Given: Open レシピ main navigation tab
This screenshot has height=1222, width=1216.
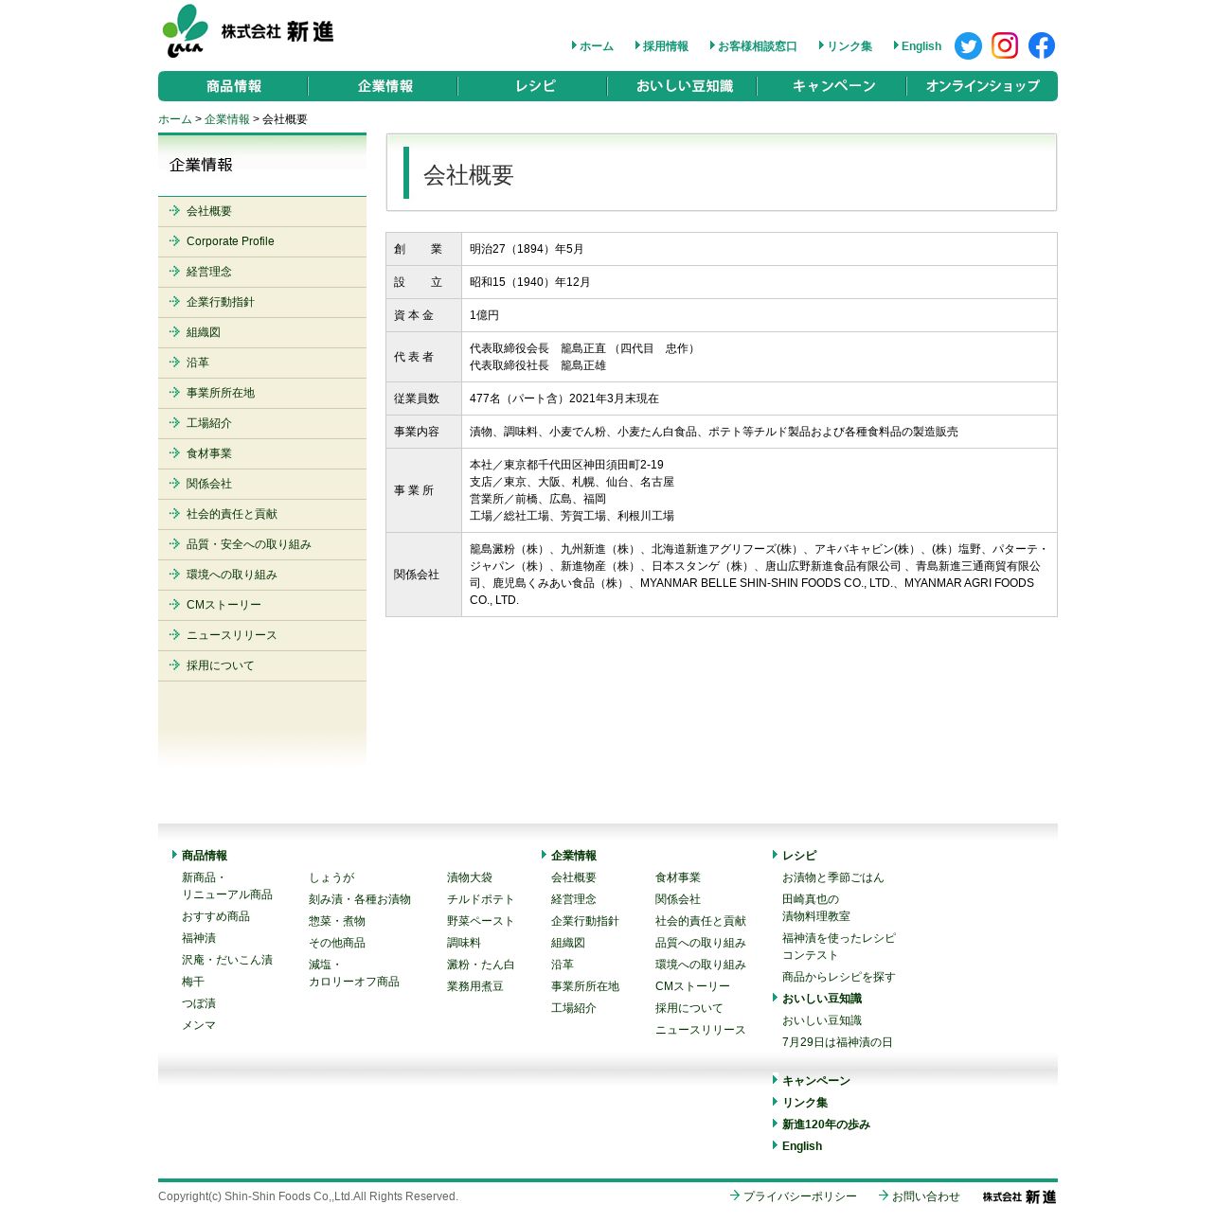Looking at the screenshot, I should tap(534, 86).
